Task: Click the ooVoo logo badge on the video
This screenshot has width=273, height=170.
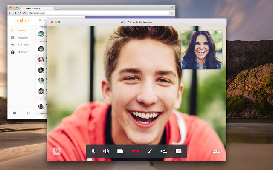Action: pos(57,151)
